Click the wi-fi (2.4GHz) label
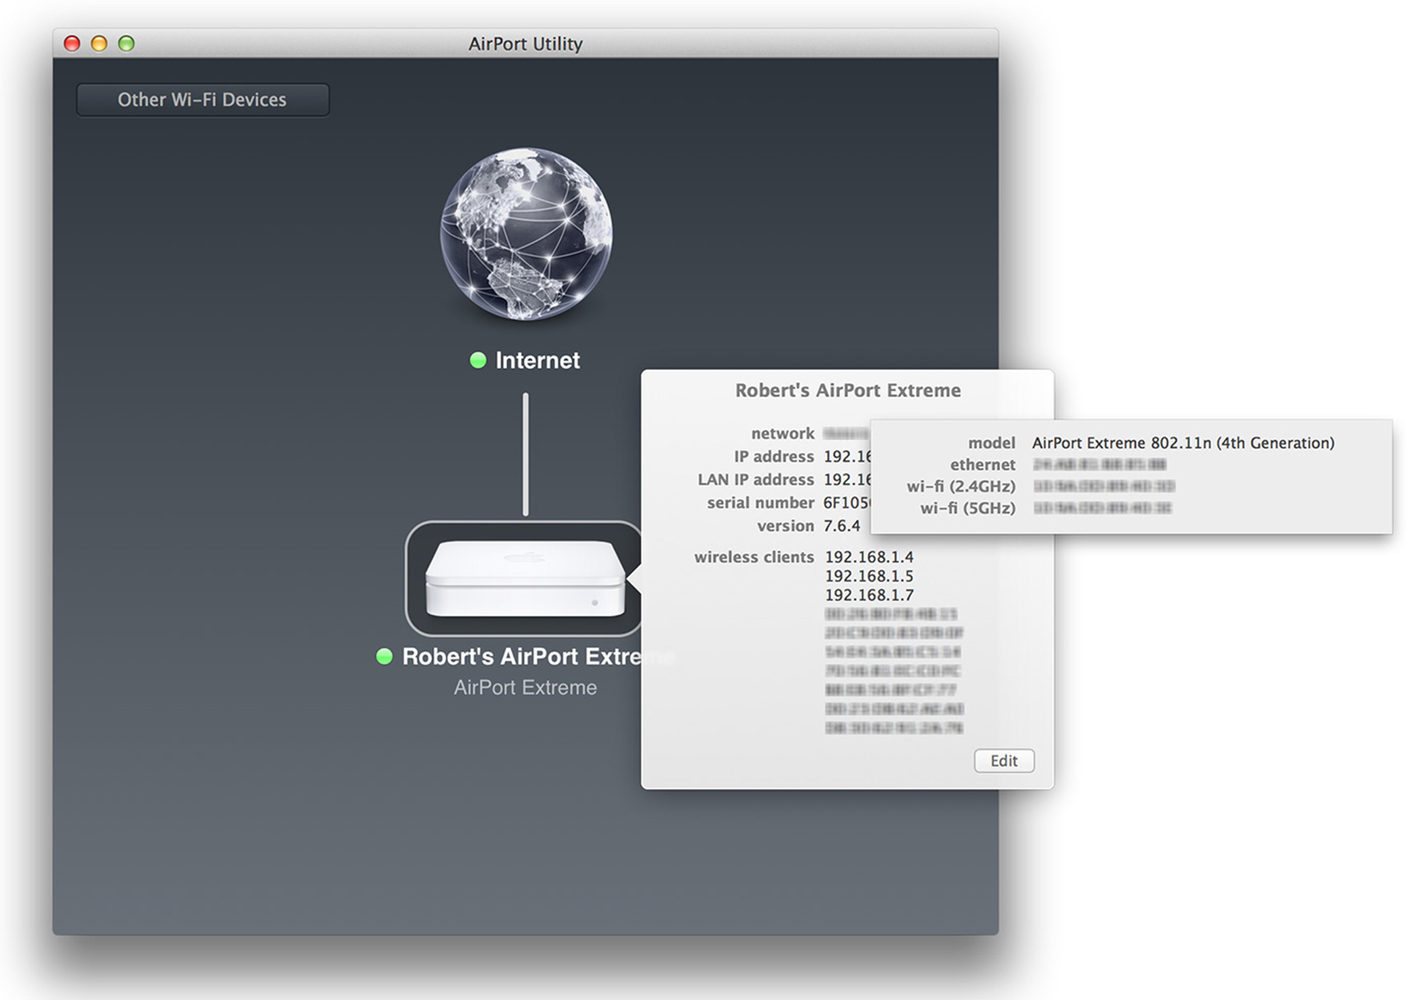 coord(961,487)
